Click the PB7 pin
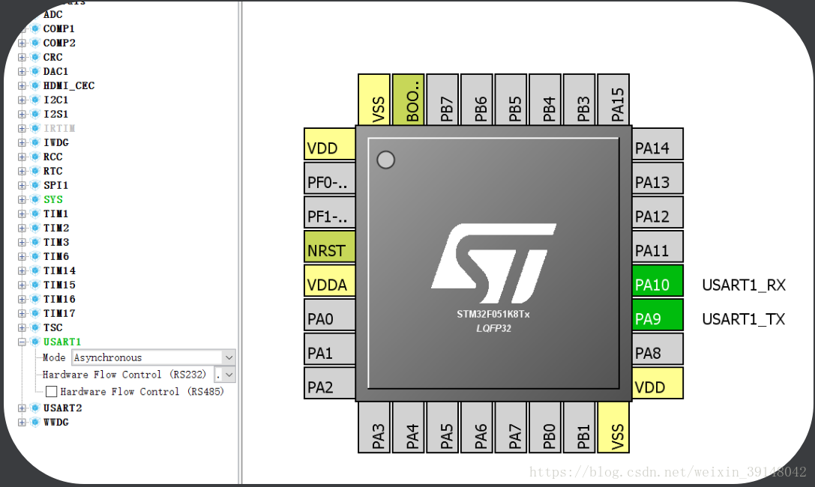This screenshot has width=815, height=487. (442, 100)
